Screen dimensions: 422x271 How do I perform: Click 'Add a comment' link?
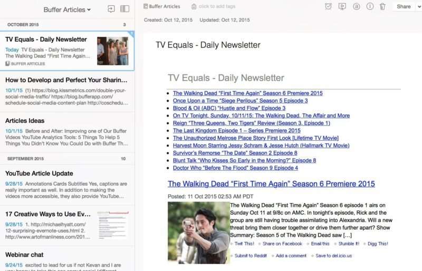(x=291, y=256)
